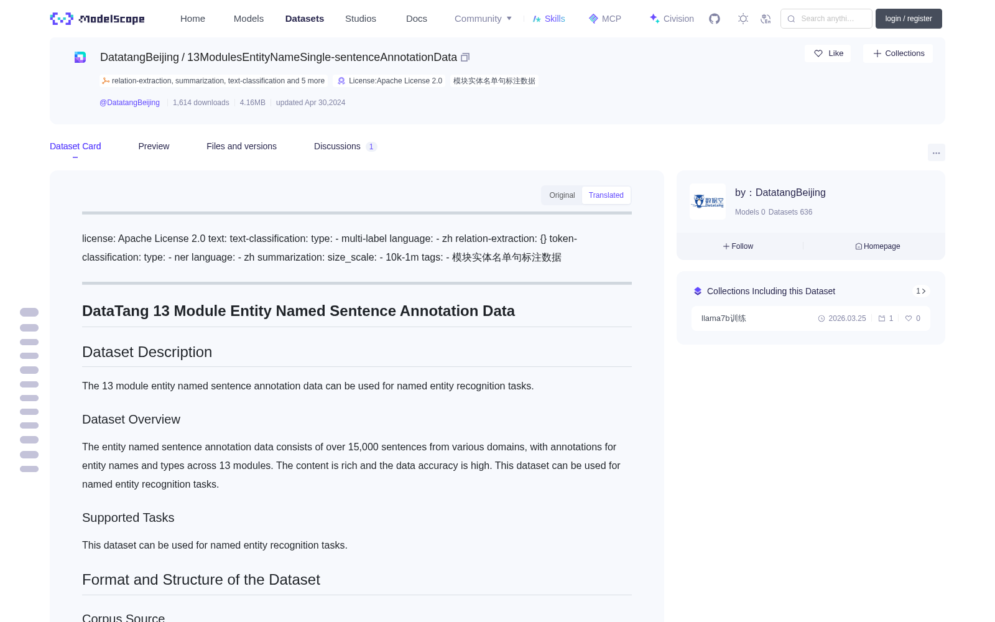This screenshot has height=622, width=995.
Task: Click the Skills link text
Action: (555, 19)
